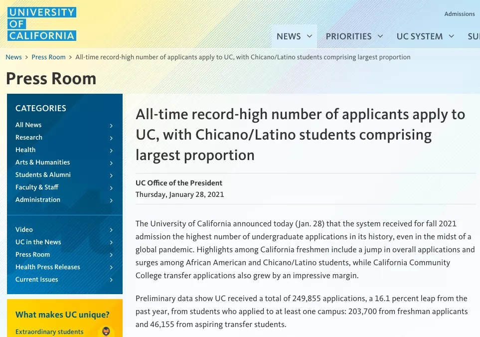Click chevron next to All News
The height and width of the screenshot is (337, 480).
click(111, 126)
